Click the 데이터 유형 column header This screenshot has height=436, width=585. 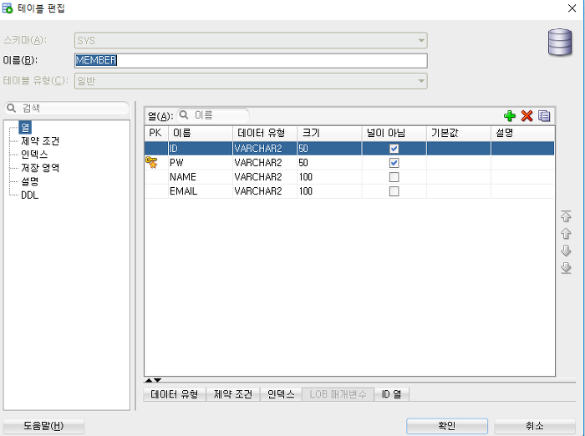pos(265,133)
